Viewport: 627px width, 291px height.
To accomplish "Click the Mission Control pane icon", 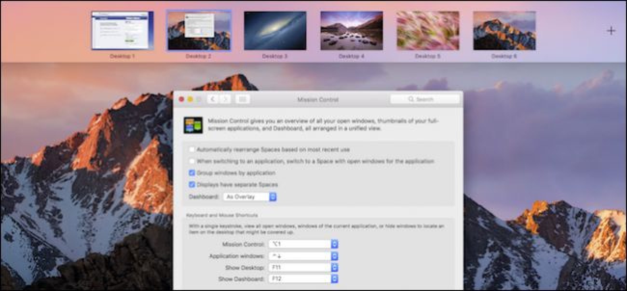I will (x=193, y=125).
